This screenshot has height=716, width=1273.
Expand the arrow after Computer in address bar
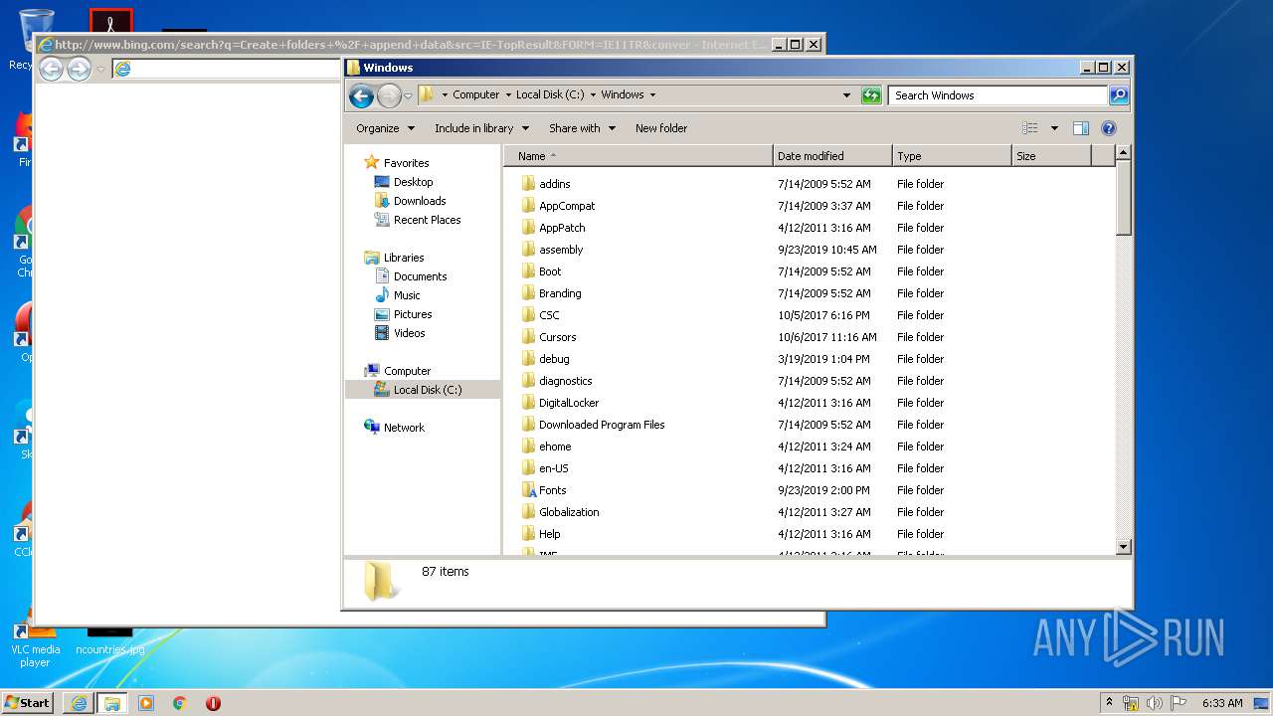(507, 95)
